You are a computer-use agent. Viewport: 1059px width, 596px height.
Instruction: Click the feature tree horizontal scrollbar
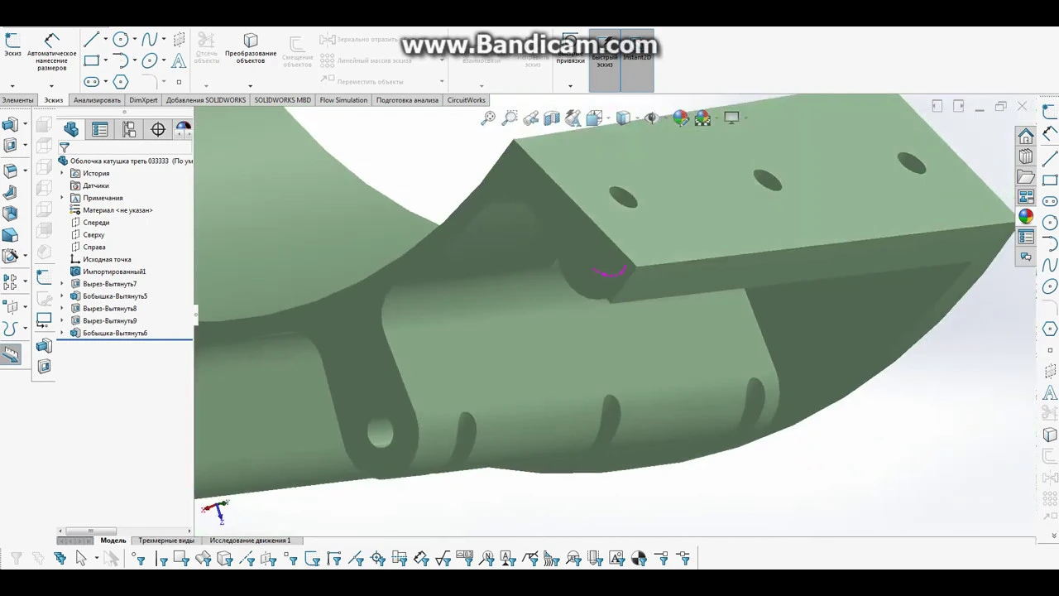[x=91, y=531]
